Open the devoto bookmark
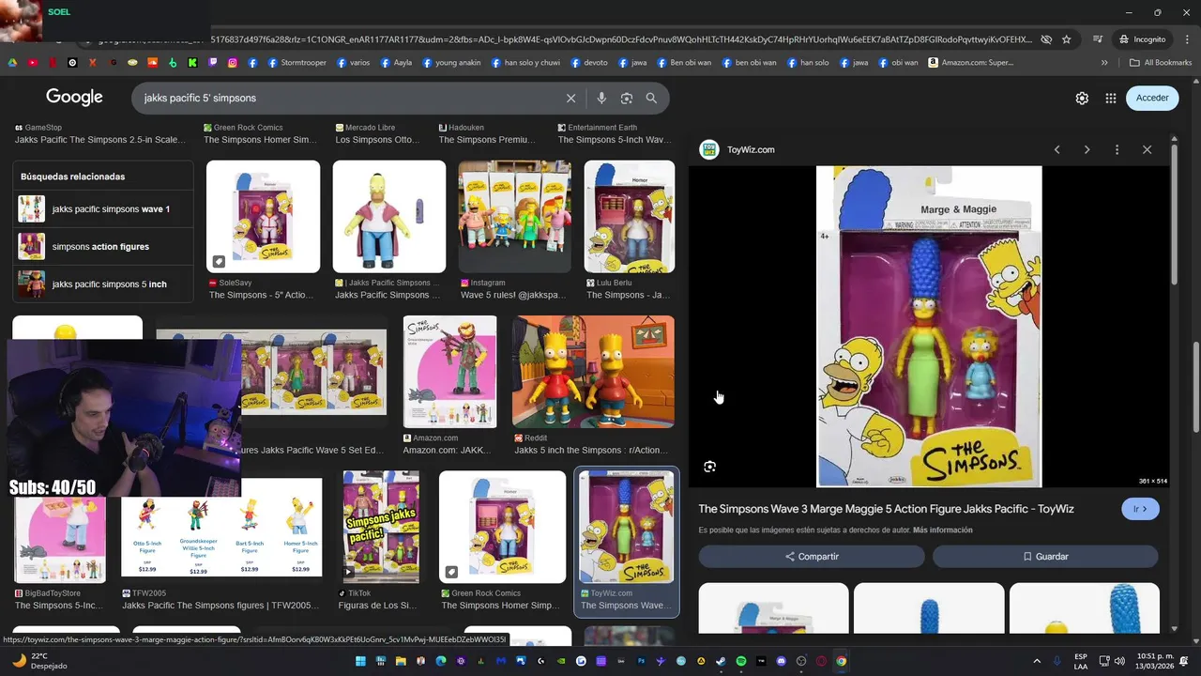This screenshot has height=676, width=1201. 588,63
